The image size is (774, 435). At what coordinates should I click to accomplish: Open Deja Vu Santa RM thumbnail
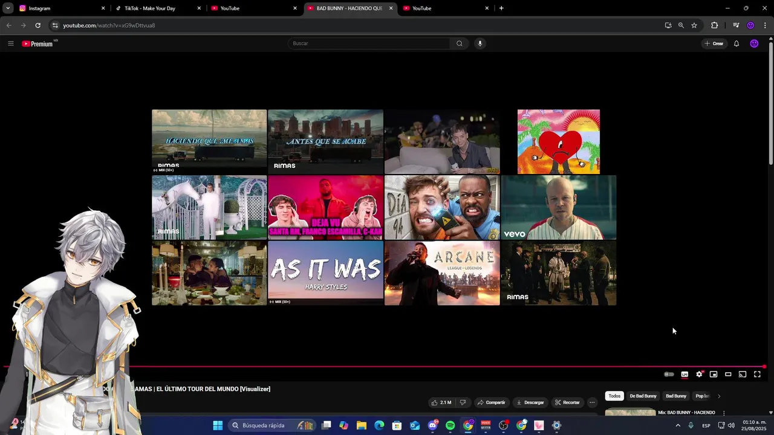(325, 207)
